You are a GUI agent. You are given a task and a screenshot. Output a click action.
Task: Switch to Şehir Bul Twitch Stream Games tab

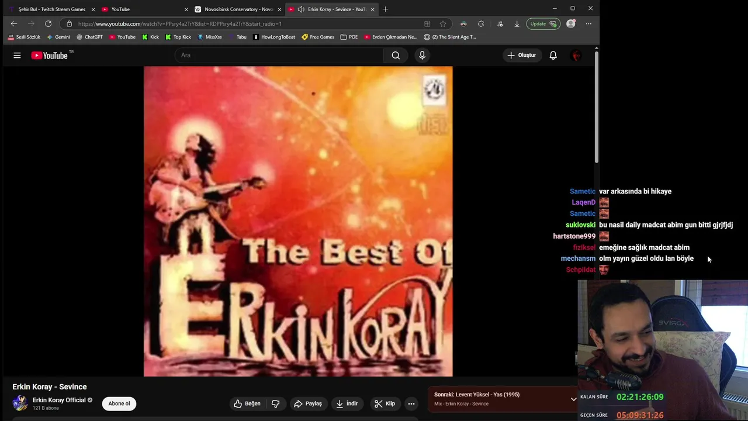(x=51, y=9)
